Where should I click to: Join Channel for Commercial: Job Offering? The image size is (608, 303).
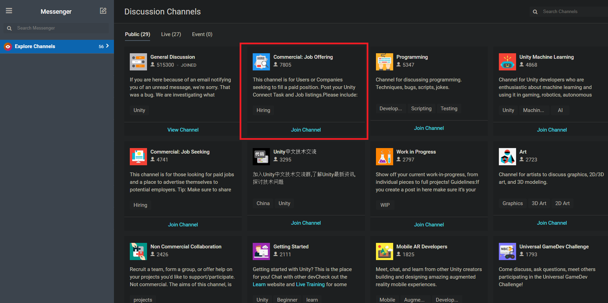click(306, 130)
